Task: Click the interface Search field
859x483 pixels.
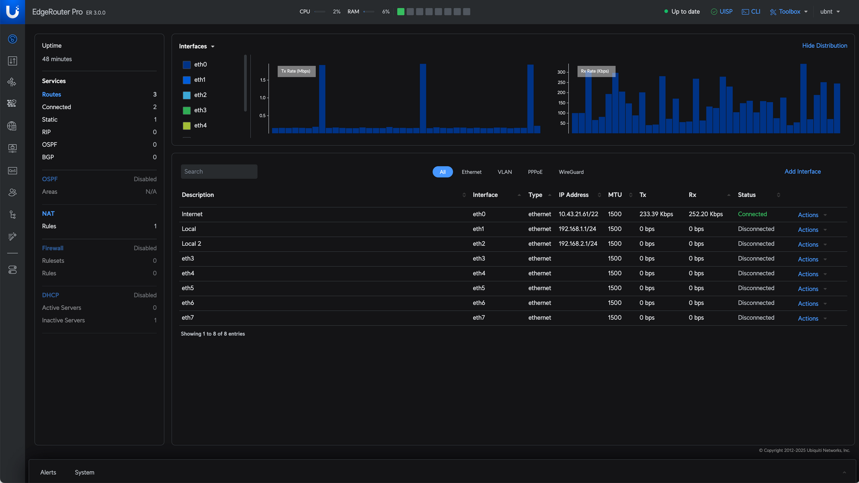Action: click(219, 171)
